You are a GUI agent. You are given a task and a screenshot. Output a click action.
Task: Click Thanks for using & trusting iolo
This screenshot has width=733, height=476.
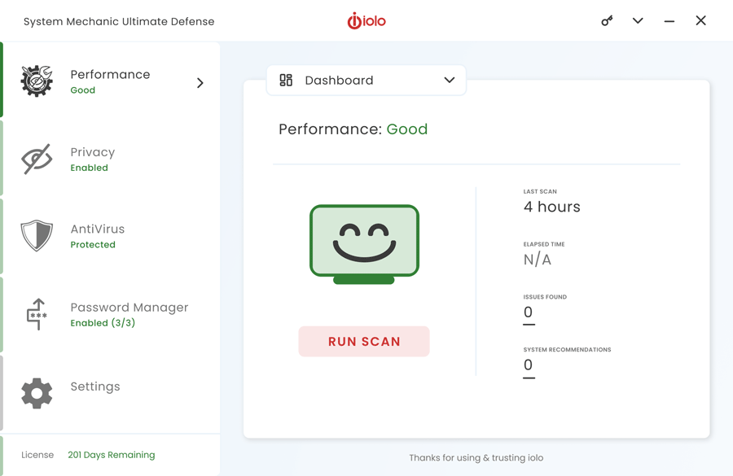pos(476,458)
